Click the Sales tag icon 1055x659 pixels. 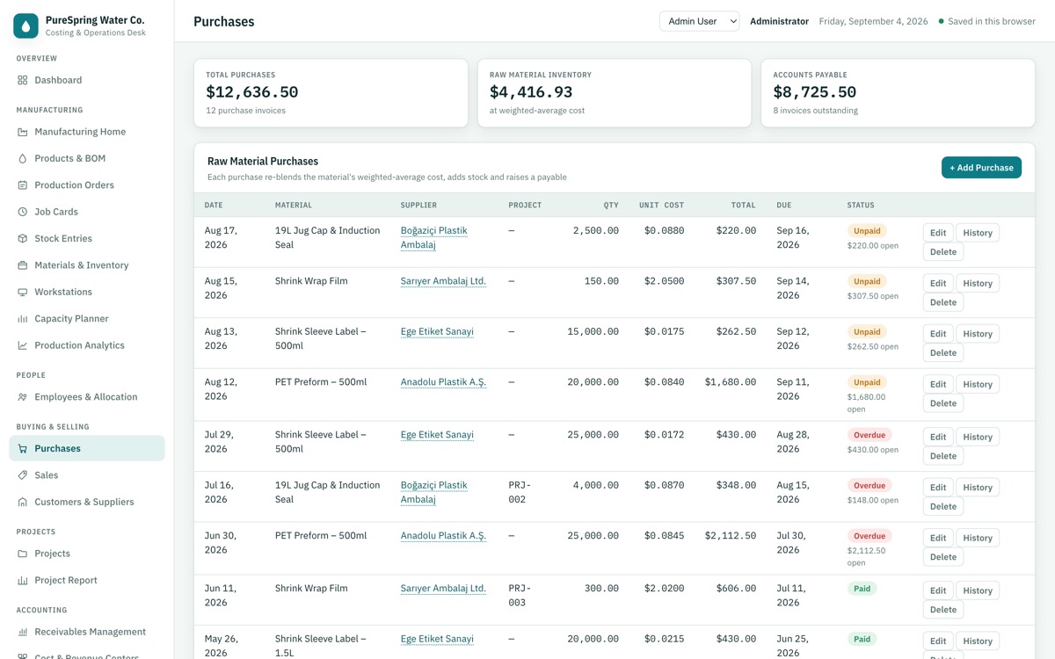23,475
